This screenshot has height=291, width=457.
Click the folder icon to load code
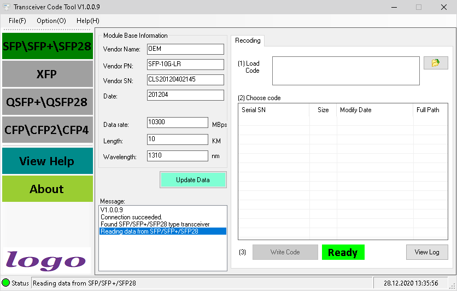coord(435,63)
